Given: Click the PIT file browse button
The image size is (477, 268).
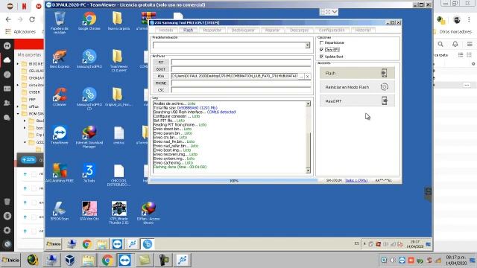Looking at the screenshot, I should click(x=161, y=63).
